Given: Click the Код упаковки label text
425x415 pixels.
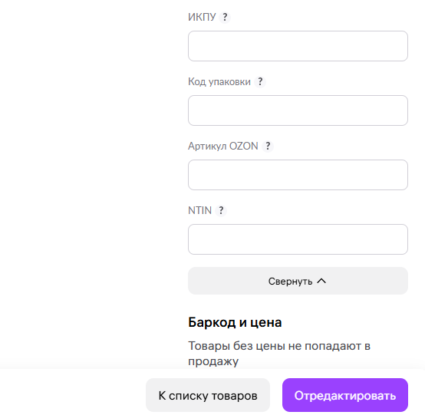Looking at the screenshot, I should [x=219, y=81].
